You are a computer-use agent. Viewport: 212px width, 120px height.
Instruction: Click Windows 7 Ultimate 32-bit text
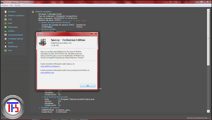(x=50, y=14)
